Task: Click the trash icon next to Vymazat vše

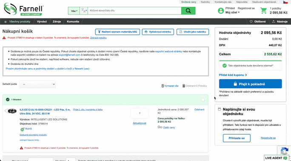Action: 163,86
